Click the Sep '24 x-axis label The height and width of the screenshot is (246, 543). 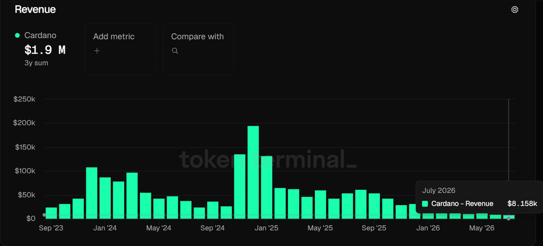coord(213,229)
